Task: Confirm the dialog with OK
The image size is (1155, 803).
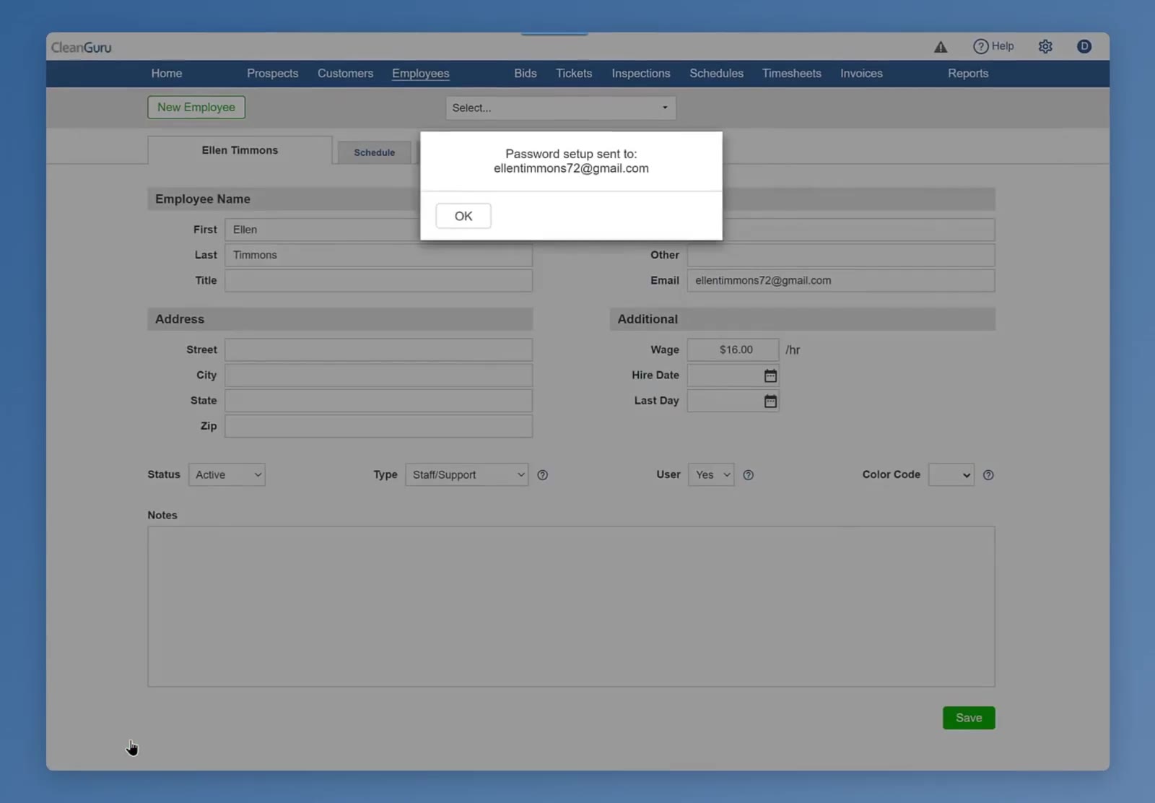Action: tap(463, 216)
